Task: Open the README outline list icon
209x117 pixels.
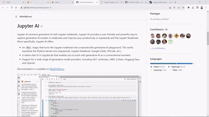Action: click(x=16, y=17)
